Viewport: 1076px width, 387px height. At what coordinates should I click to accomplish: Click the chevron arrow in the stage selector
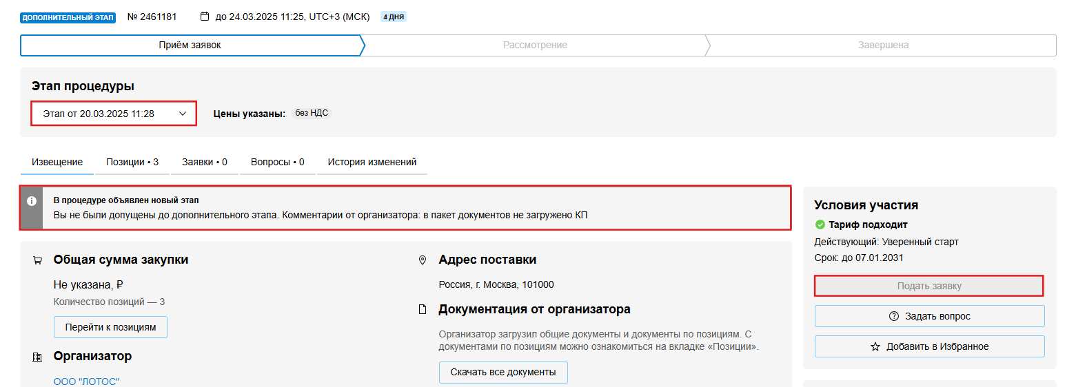coord(183,114)
